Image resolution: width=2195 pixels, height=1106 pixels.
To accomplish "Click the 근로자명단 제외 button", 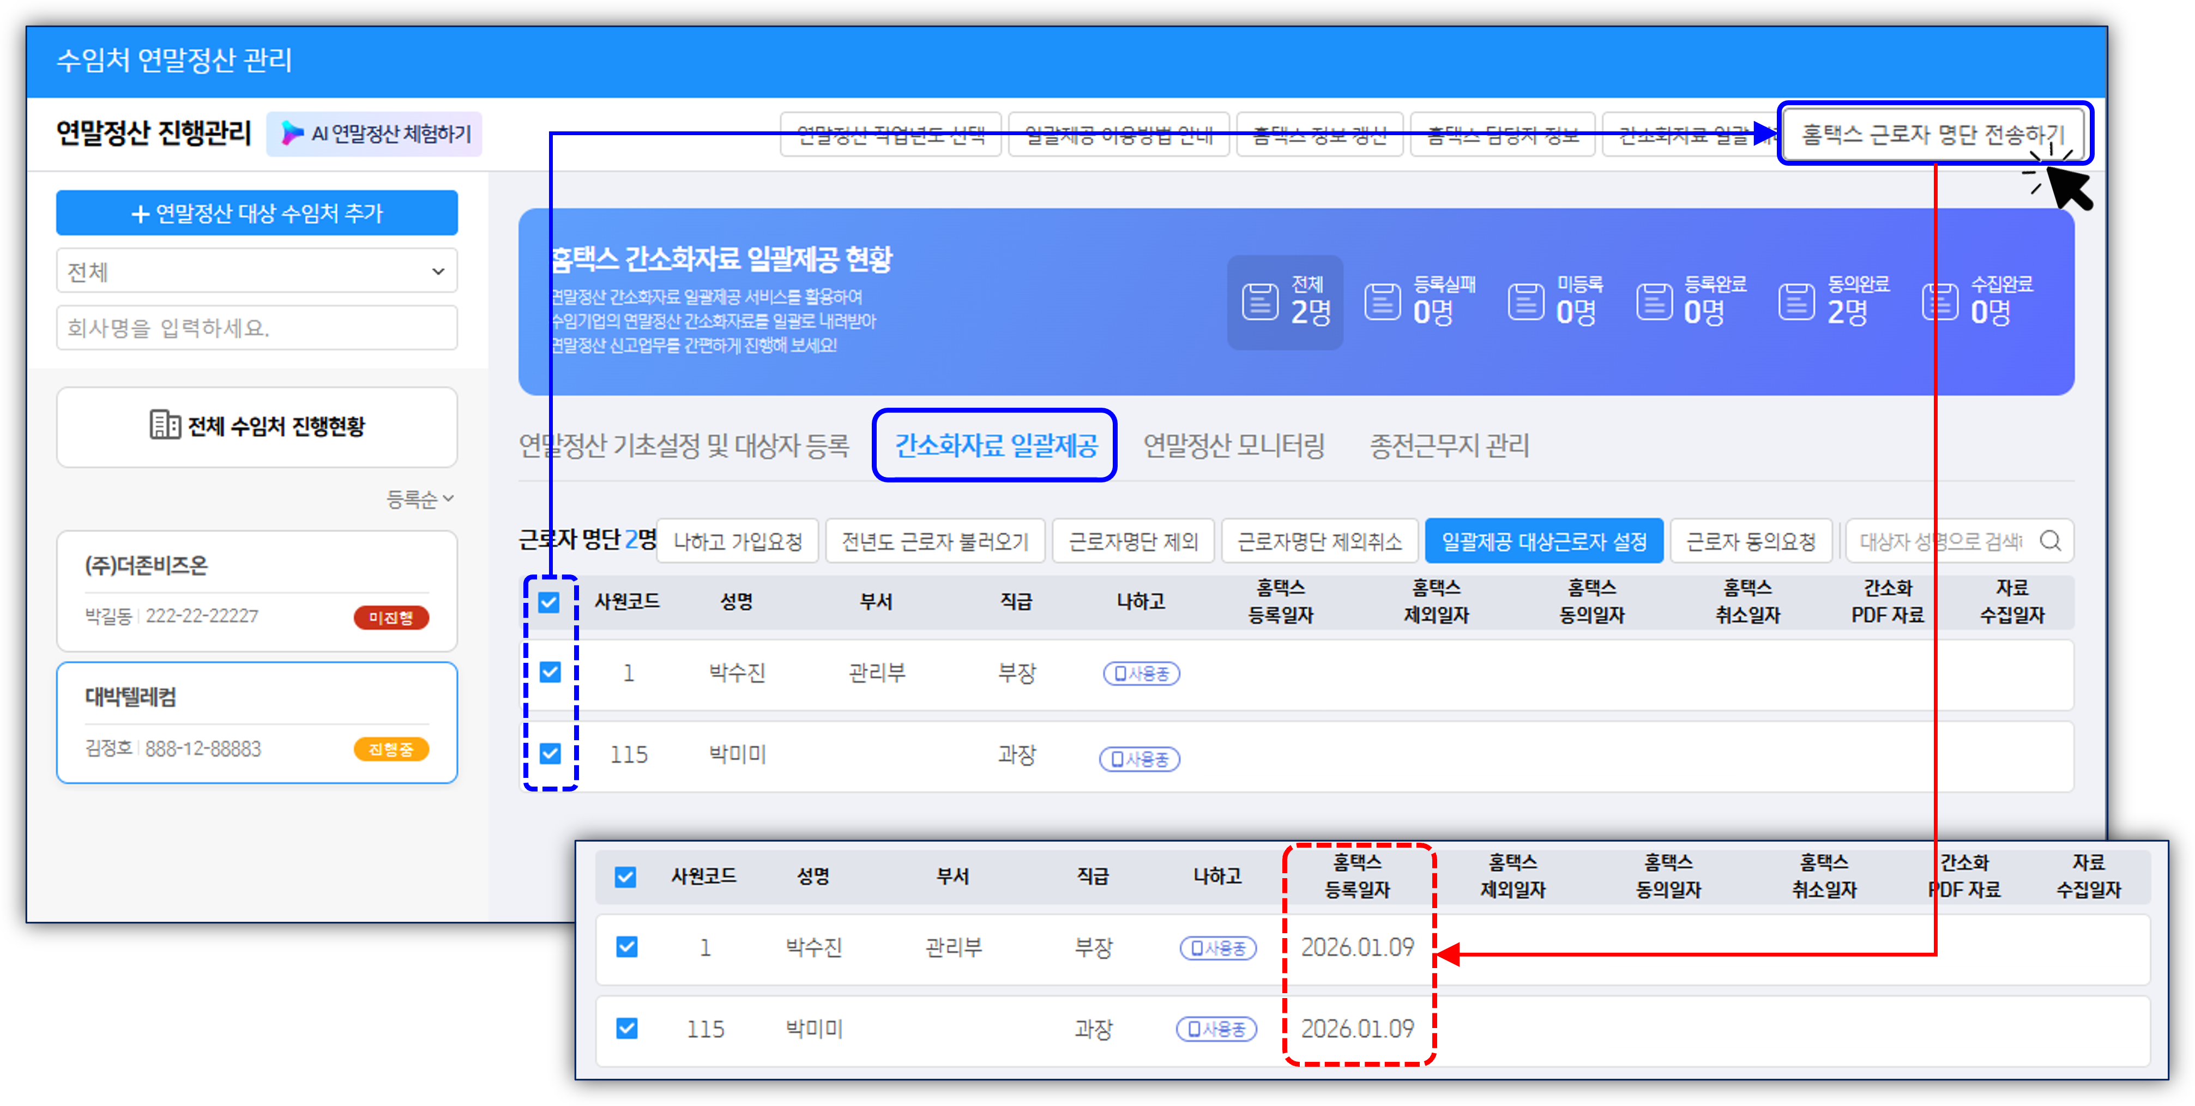I will 1133,541.
